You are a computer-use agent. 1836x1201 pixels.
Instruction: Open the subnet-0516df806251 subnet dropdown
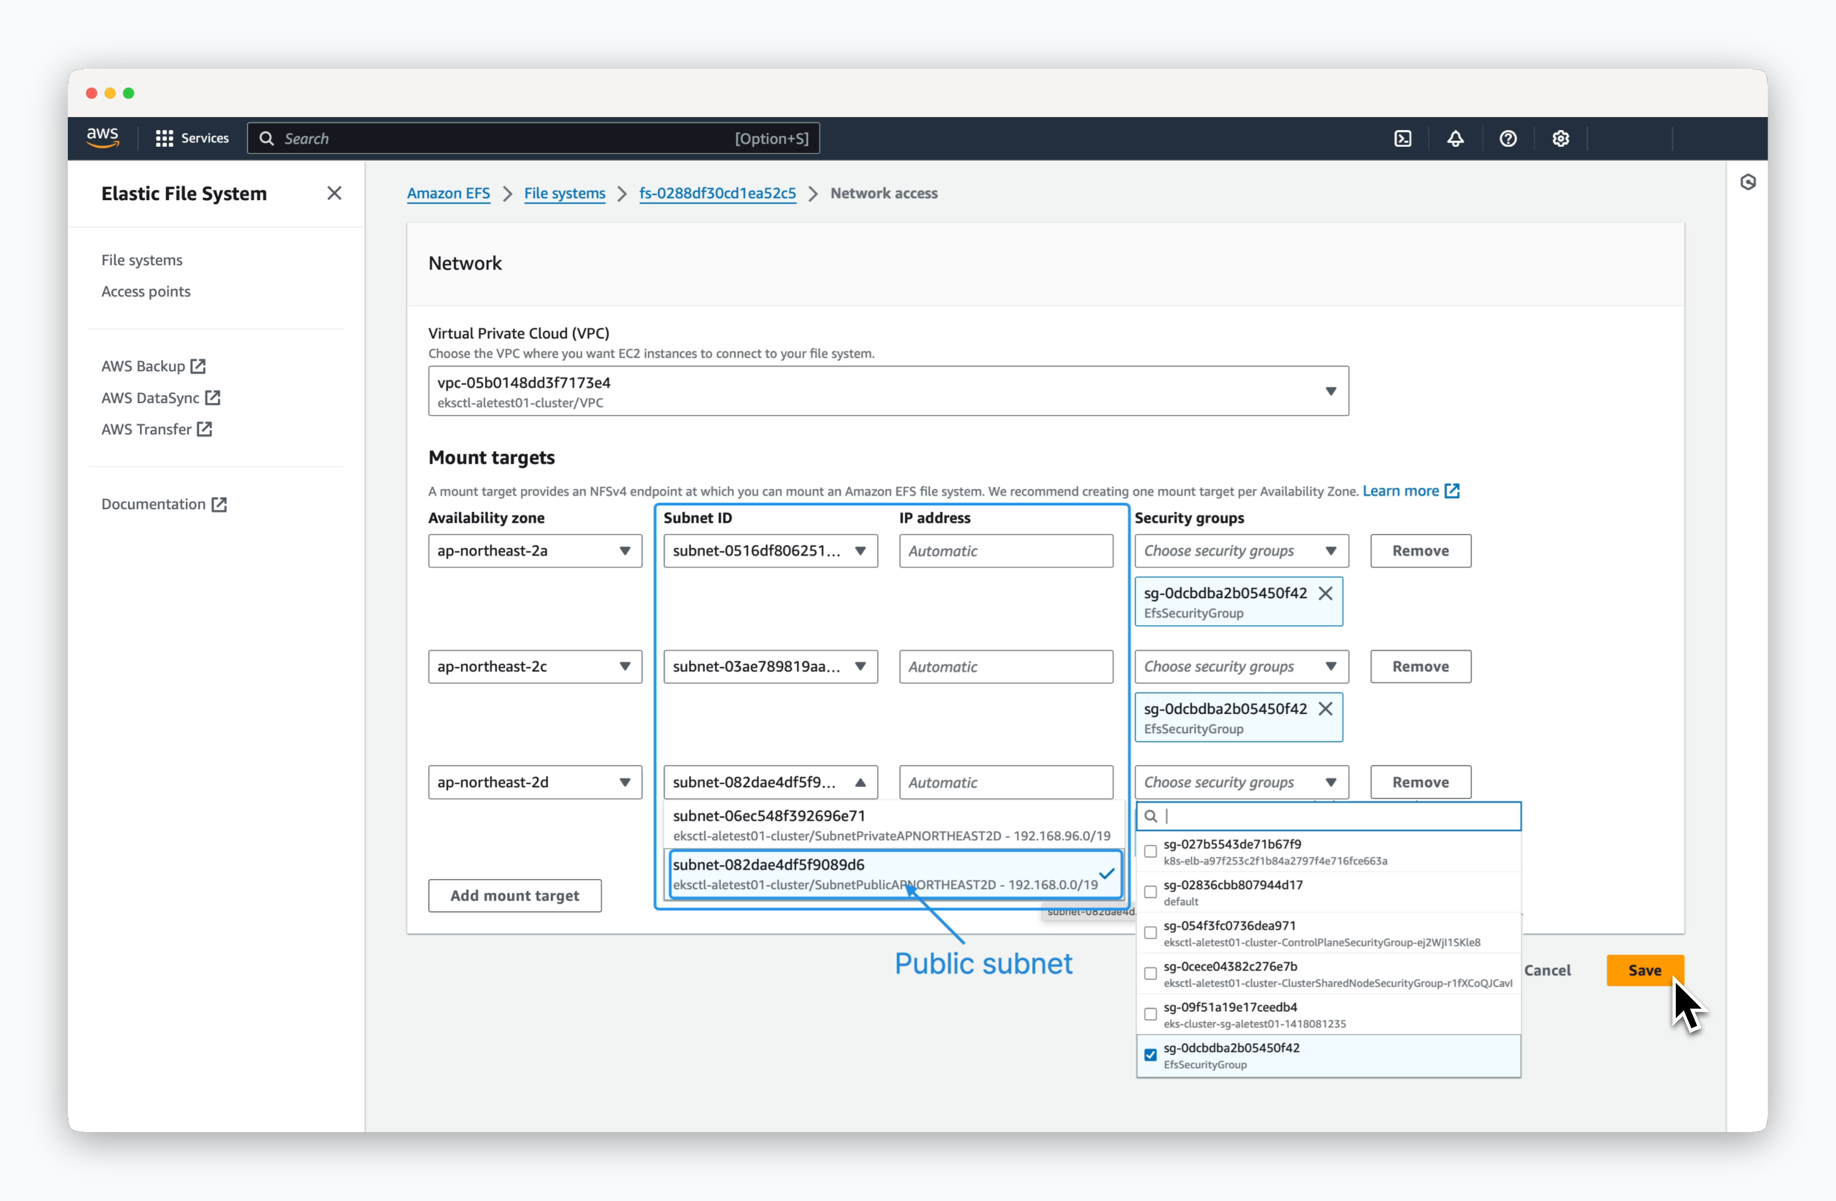pyautogui.click(x=770, y=551)
